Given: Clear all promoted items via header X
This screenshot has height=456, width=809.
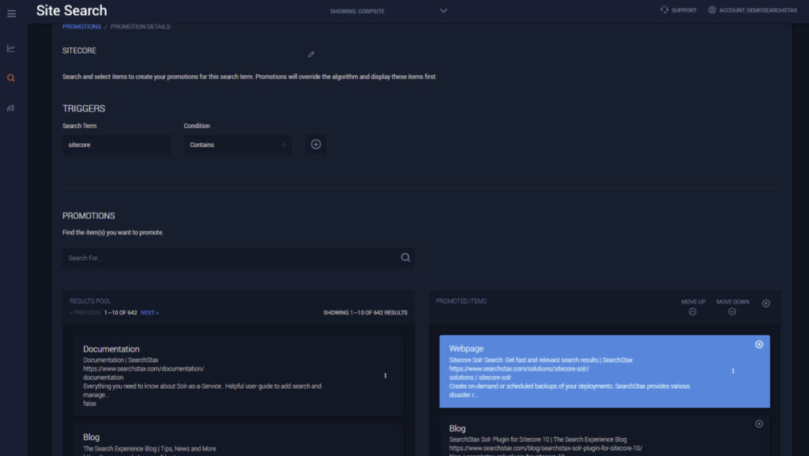Looking at the screenshot, I should (766, 303).
